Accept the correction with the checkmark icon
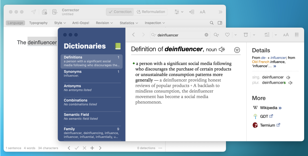308x156 pixels. (x=77, y=148)
